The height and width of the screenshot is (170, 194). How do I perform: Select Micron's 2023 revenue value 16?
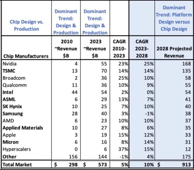coord(104,142)
